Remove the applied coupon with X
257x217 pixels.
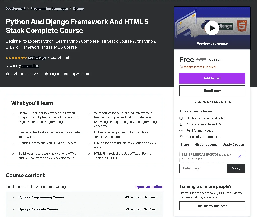pyautogui.click(x=240, y=156)
